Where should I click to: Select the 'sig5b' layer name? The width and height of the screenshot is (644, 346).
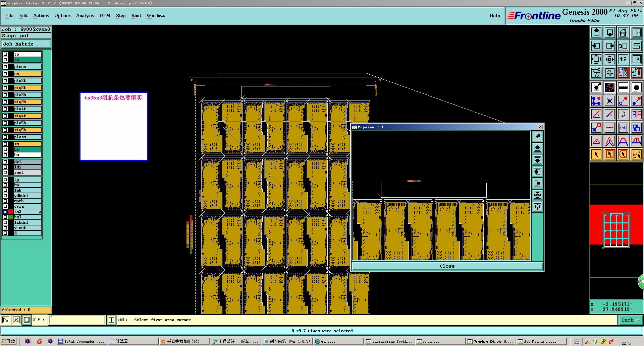[x=28, y=130]
